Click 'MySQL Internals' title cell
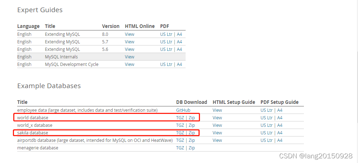 tap(61, 57)
